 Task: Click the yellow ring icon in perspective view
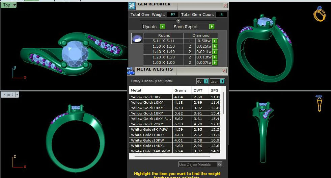320,14
